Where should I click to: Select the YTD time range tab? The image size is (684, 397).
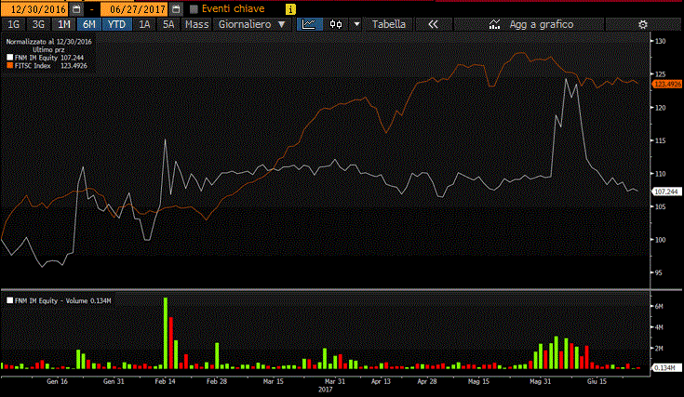[117, 24]
